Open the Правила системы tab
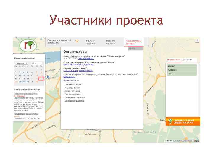Image resolution: width=213 pixels, height=160 pixels. pyautogui.click(x=111, y=42)
